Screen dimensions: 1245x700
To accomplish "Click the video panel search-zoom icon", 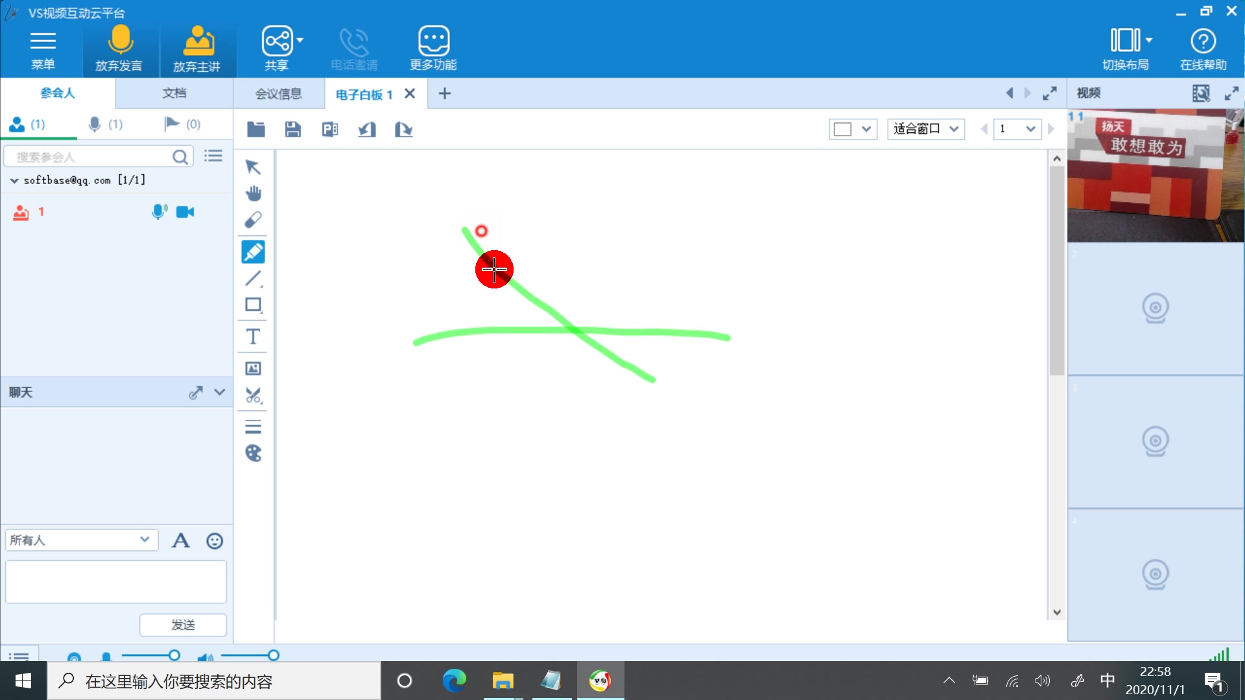I will click(x=1201, y=93).
